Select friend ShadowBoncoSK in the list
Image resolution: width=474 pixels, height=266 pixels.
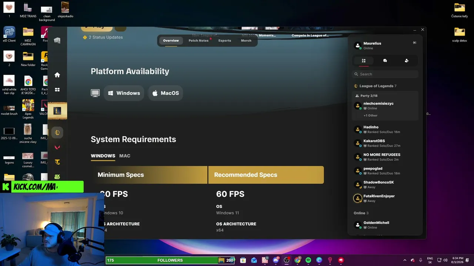pyautogui.click(x=385, y=184)
